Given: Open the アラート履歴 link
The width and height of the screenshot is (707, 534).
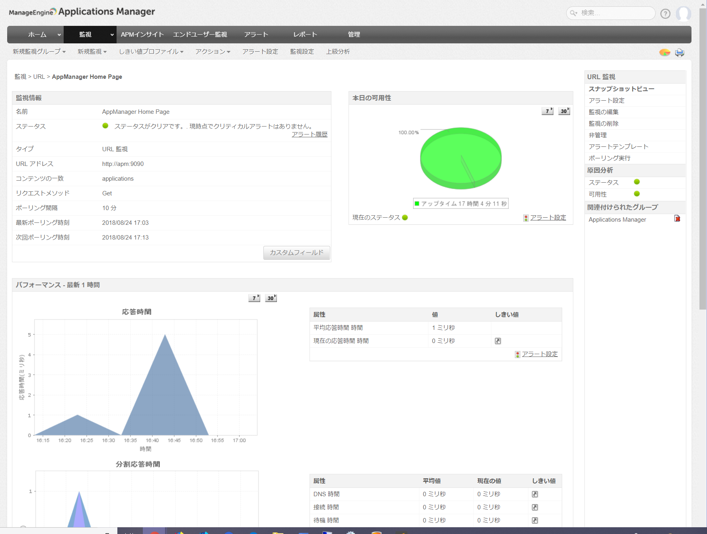Looking at the screenshot, I should point(309,134).
